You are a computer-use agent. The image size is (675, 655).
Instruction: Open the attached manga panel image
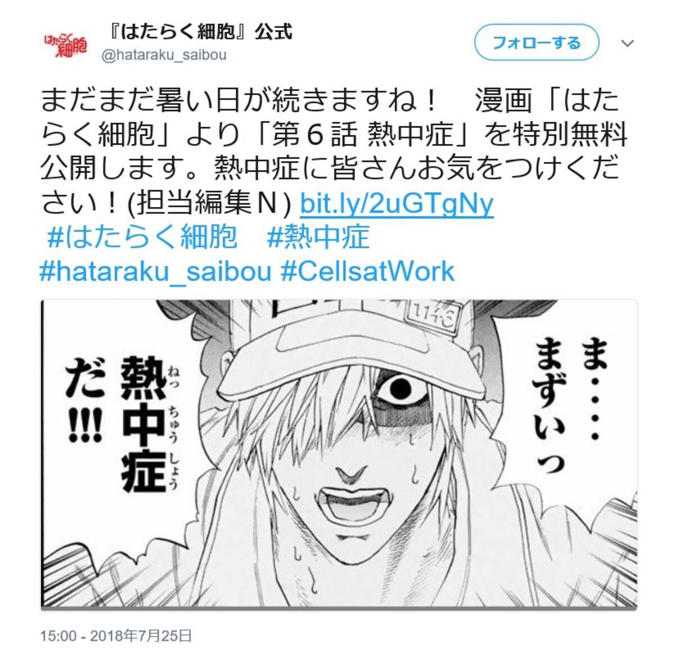tap(339, 454)
